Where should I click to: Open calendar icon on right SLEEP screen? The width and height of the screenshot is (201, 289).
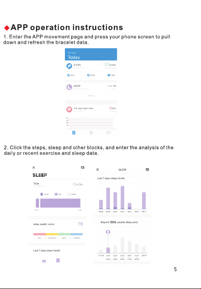147,170
